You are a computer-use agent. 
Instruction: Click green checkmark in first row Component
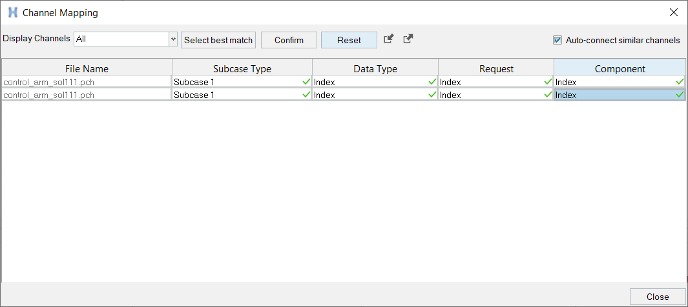tap(680, 81)
